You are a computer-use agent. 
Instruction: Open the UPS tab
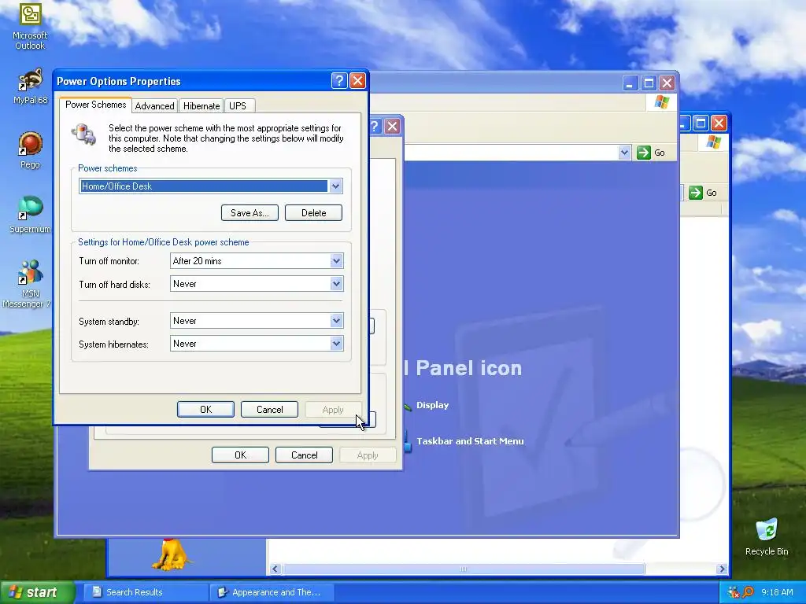point(238,106)
